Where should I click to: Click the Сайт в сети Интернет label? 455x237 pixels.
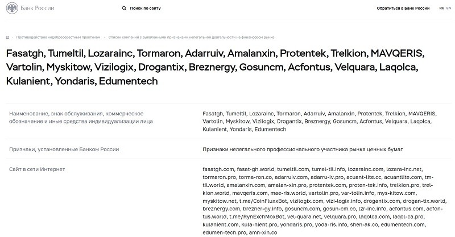[37, 169]
